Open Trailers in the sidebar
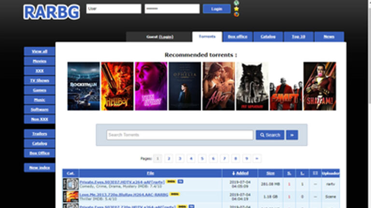Image resolution: width=371 pixels, height=208 pixels. (x=40, y=134)
